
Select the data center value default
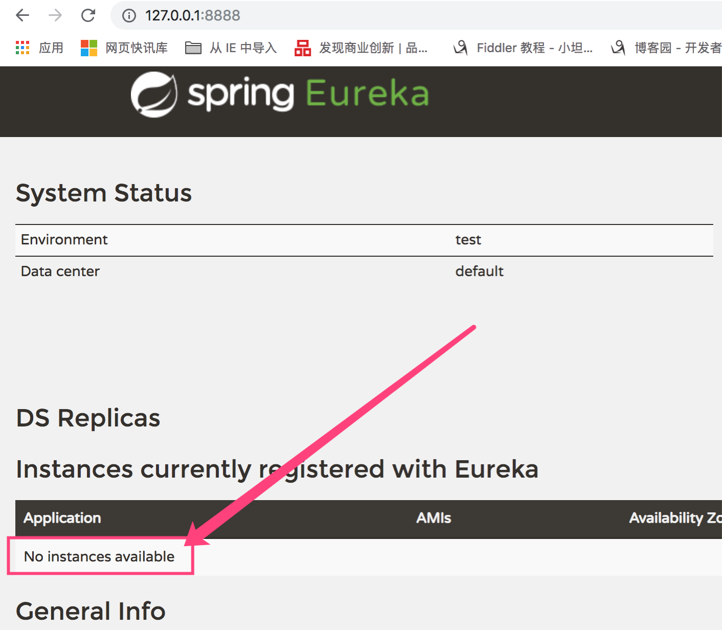click(x=480, y=272)
